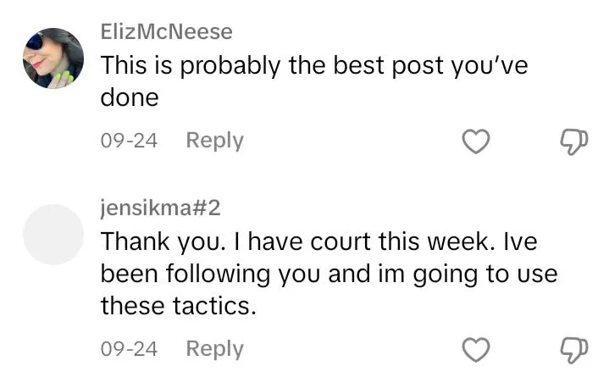The image size is (609, 377).
Task: Click the 09-24 date under ElizMcNeese's comment
Action: click(x=129, y=141)
